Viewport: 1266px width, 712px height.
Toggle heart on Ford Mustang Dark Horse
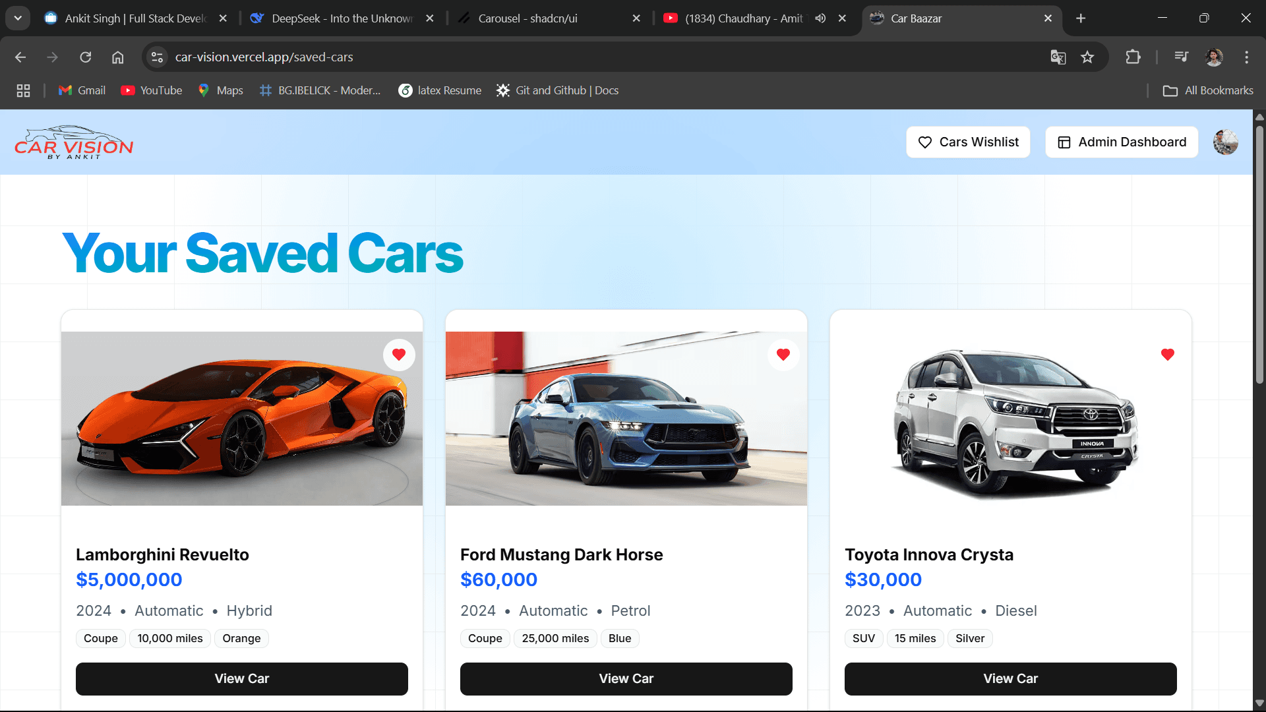(x=783, y=355)
